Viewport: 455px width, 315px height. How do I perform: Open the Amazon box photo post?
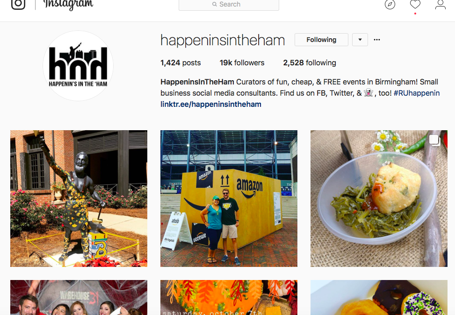[229, 198]
